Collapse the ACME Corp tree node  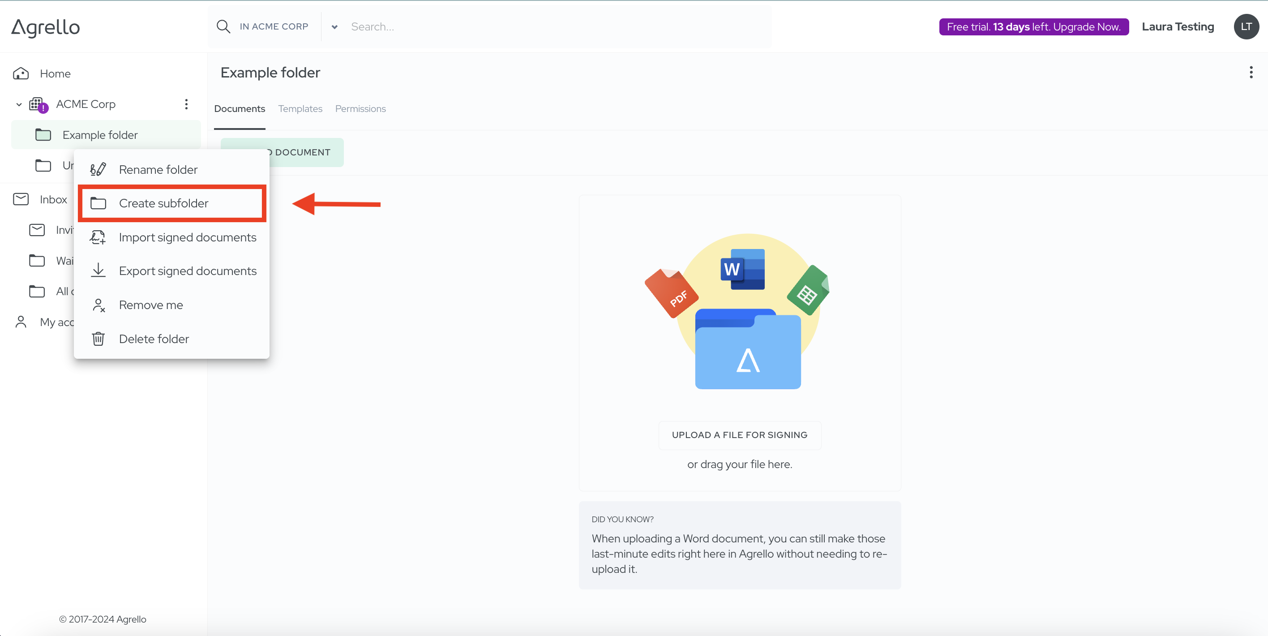tap(19, 104)
